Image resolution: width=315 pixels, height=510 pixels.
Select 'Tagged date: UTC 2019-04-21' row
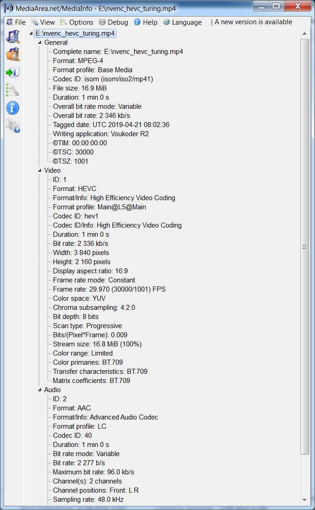tap(111, 125)
